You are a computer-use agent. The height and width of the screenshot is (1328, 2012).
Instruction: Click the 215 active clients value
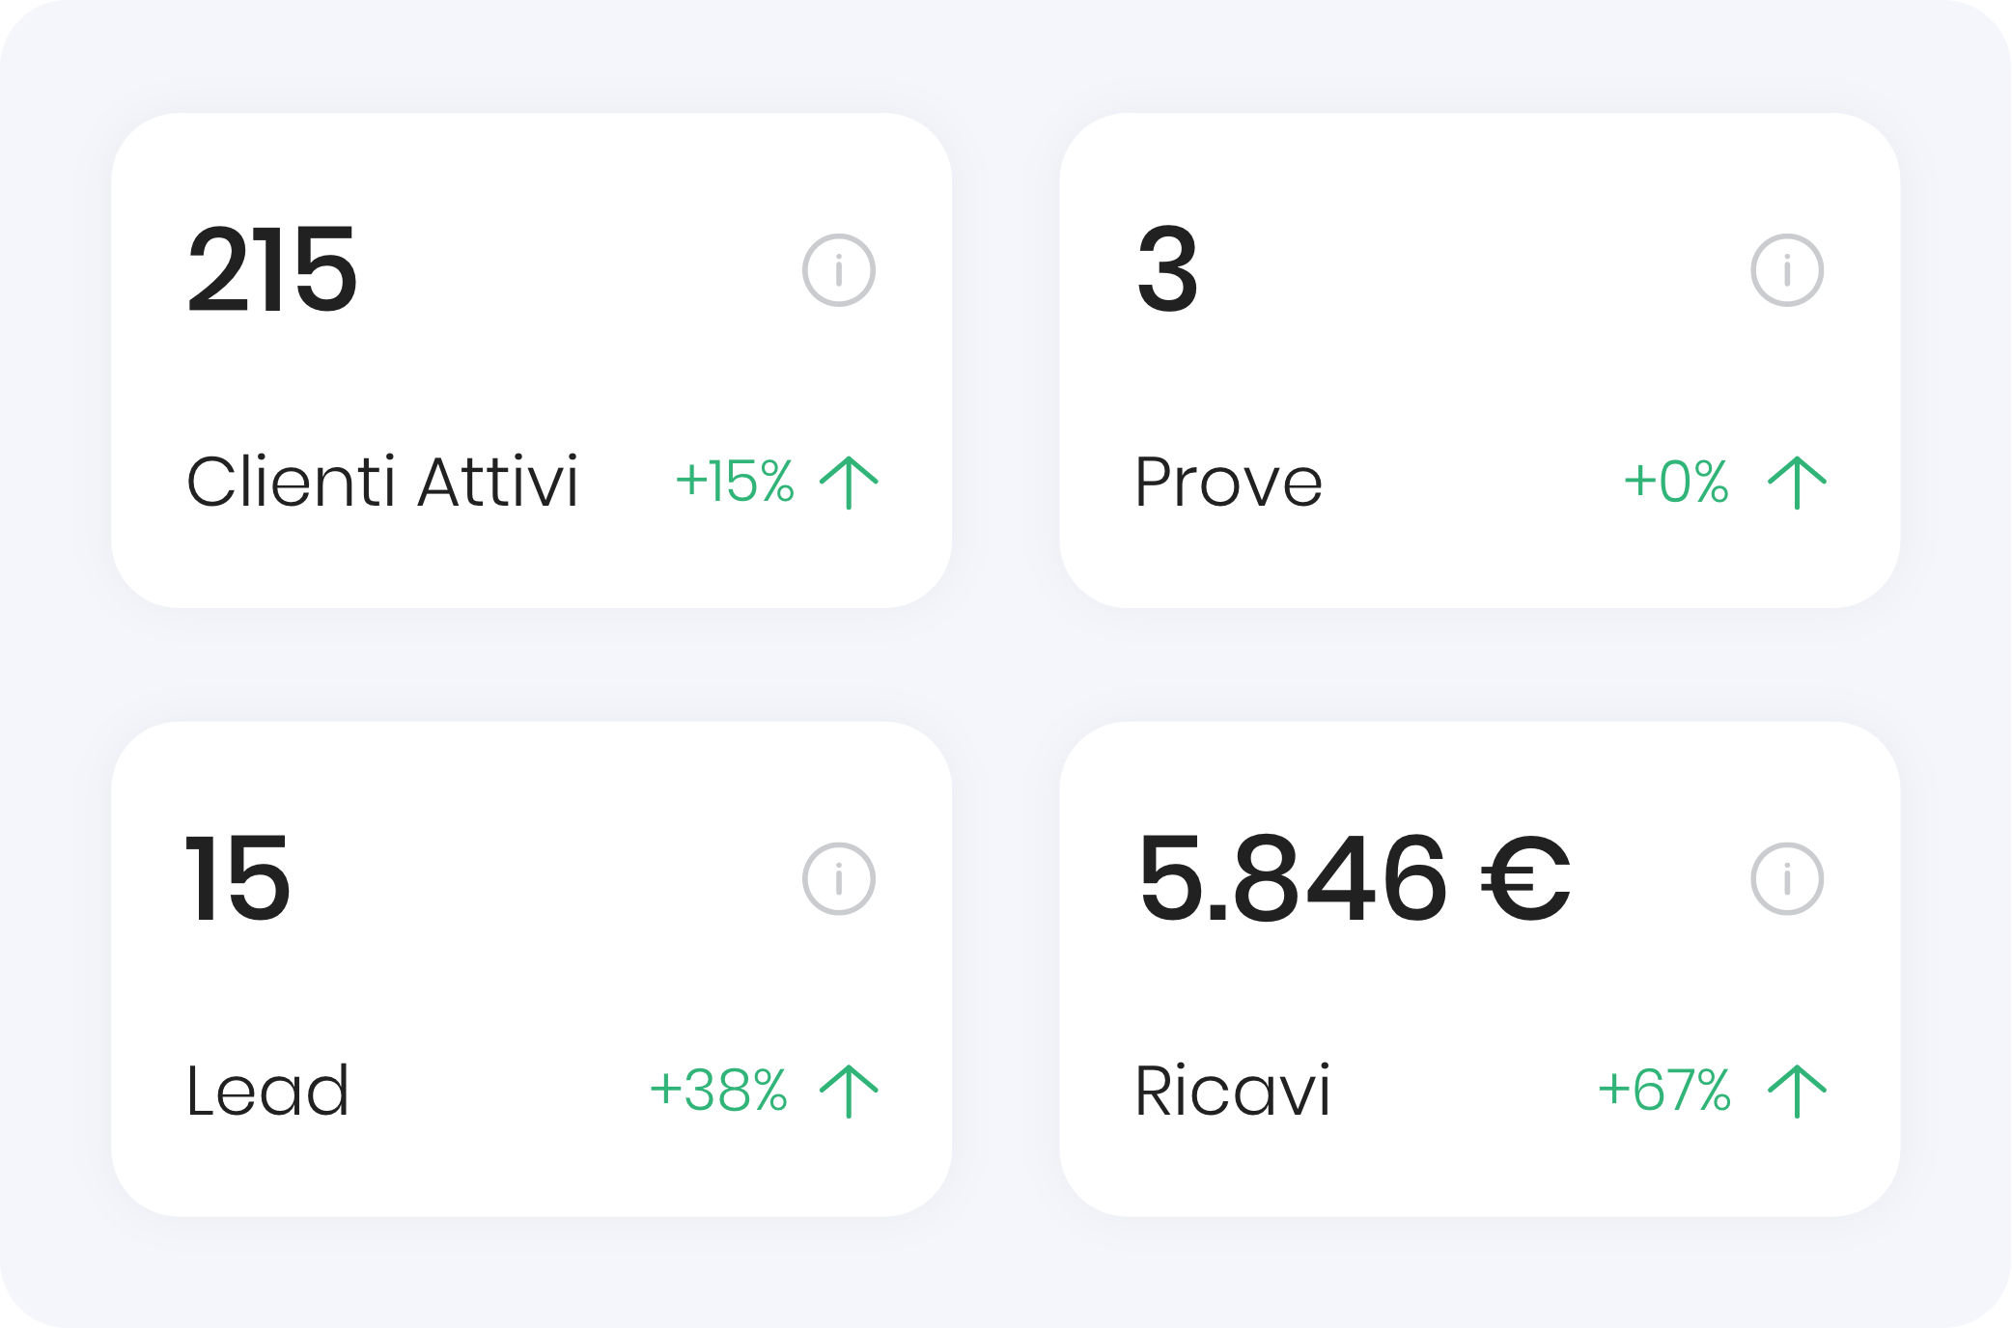[x=272, y=270]
